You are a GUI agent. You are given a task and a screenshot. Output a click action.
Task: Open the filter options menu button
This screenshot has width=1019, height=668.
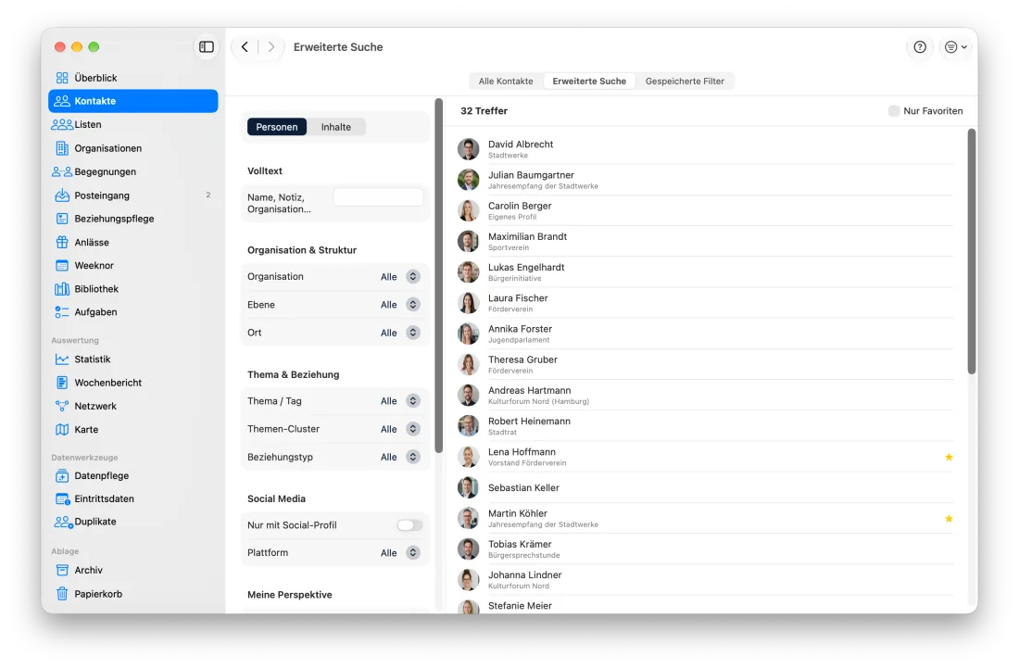[956, 46]
